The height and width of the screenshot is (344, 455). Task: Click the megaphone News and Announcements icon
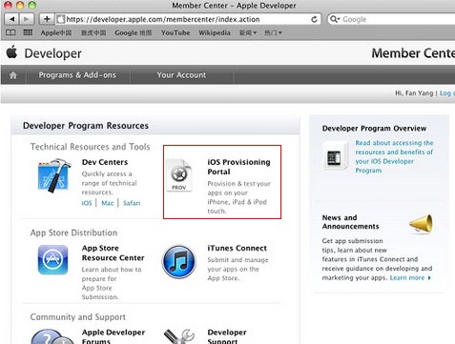[421, 224]
